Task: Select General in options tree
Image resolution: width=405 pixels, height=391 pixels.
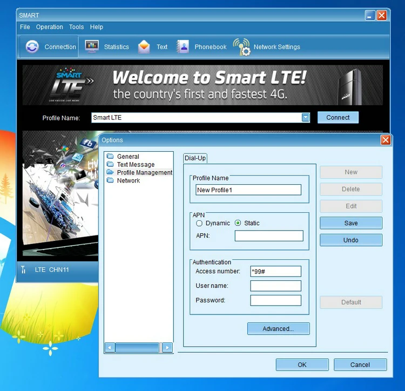Action: coord(128,157)
